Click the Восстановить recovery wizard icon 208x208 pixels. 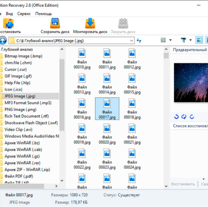(8, 24)
